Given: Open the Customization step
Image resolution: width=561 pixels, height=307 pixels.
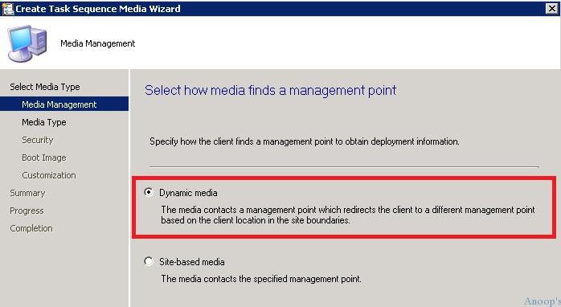Looking at the screenshot, I should tap(49, 175).
